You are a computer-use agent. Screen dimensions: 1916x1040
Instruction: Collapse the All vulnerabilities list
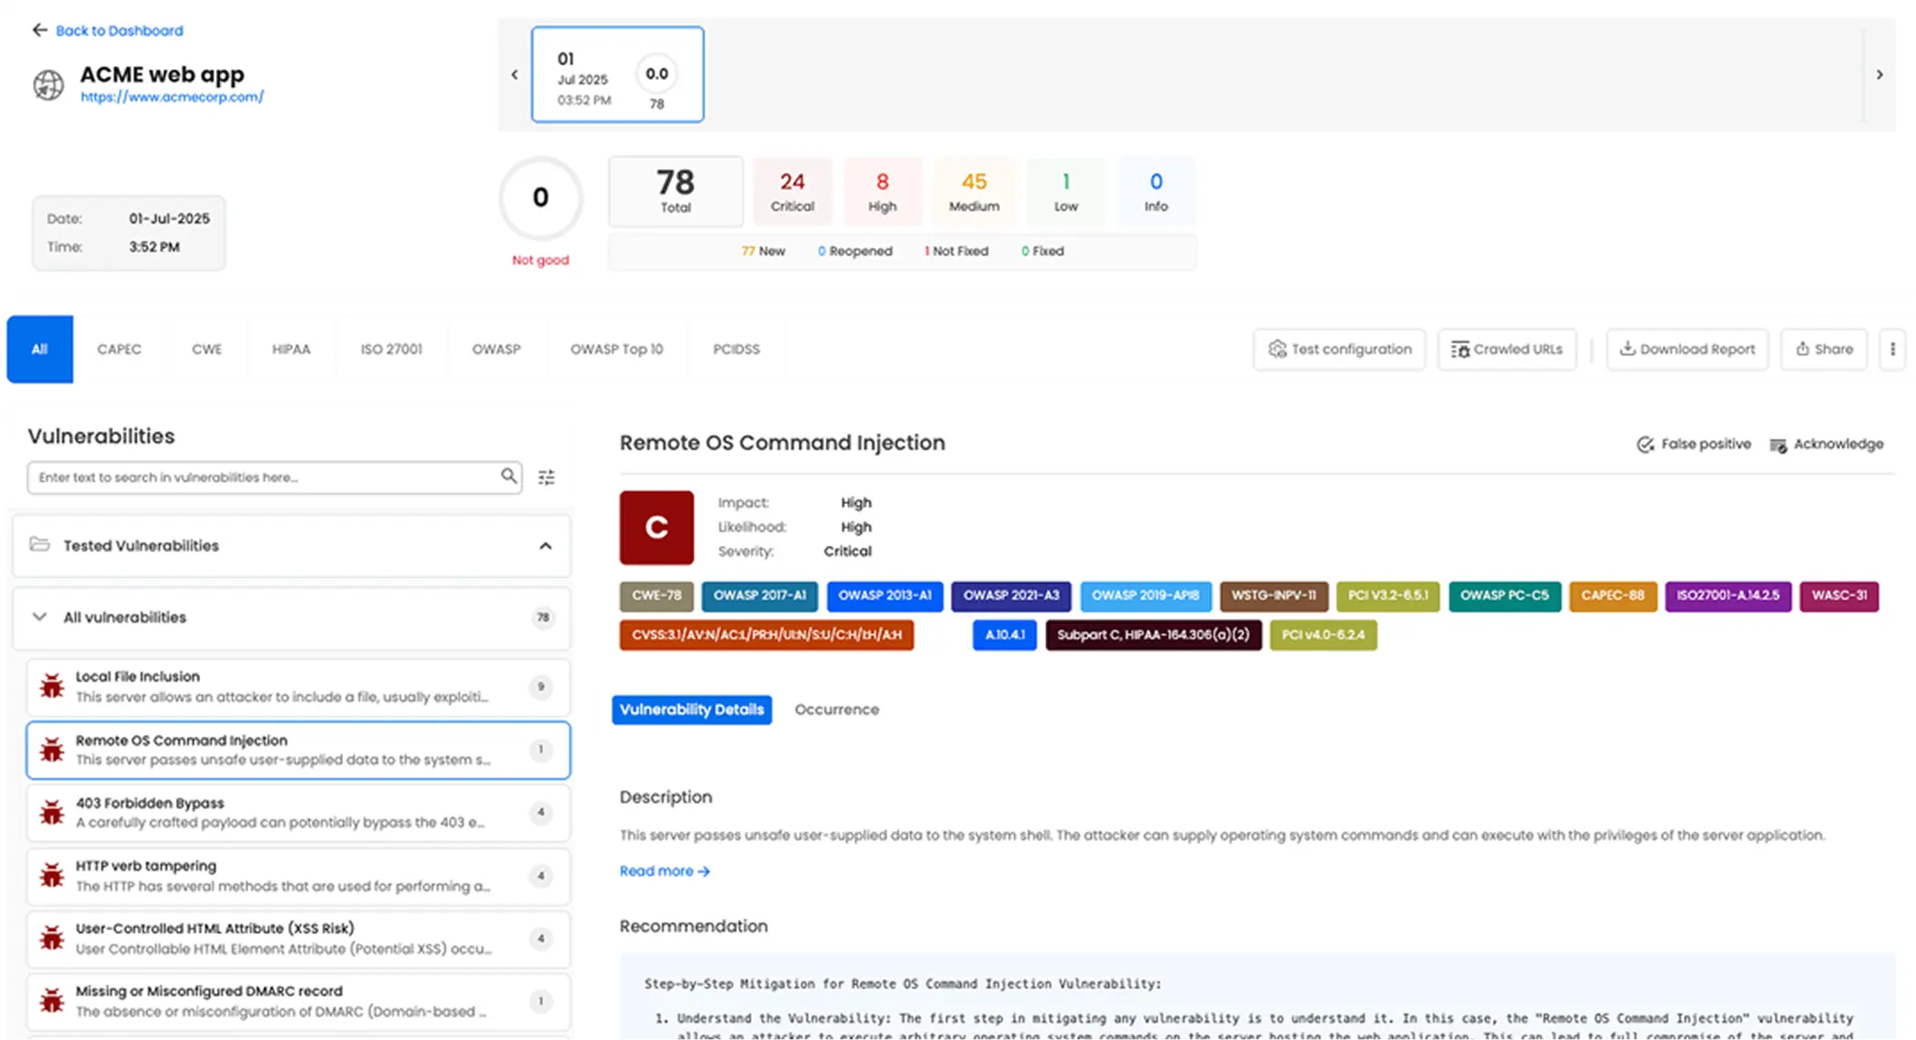pos(40,617)
